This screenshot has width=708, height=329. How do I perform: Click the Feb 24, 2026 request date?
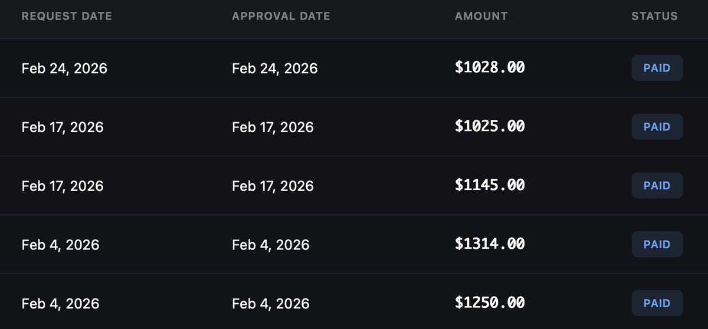click(64, 68)
